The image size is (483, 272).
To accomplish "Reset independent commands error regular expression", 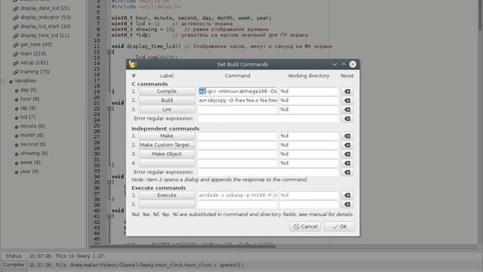I will tap(347, 172).
